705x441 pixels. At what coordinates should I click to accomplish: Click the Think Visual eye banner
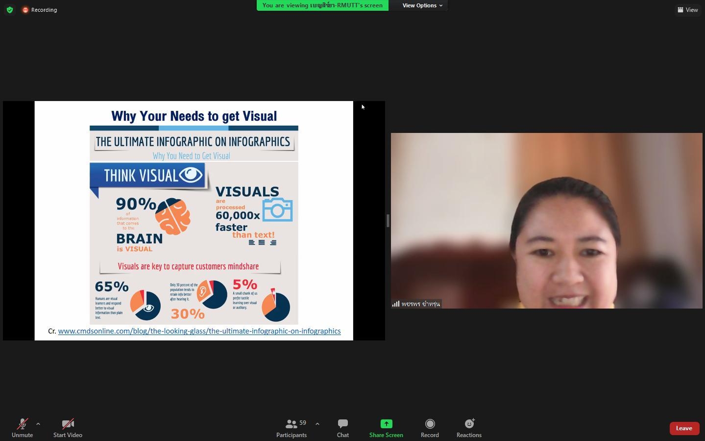click(149, 175)
